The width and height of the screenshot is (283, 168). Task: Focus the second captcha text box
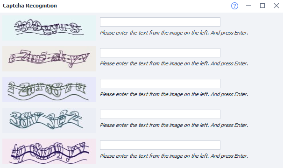point(160,53)
